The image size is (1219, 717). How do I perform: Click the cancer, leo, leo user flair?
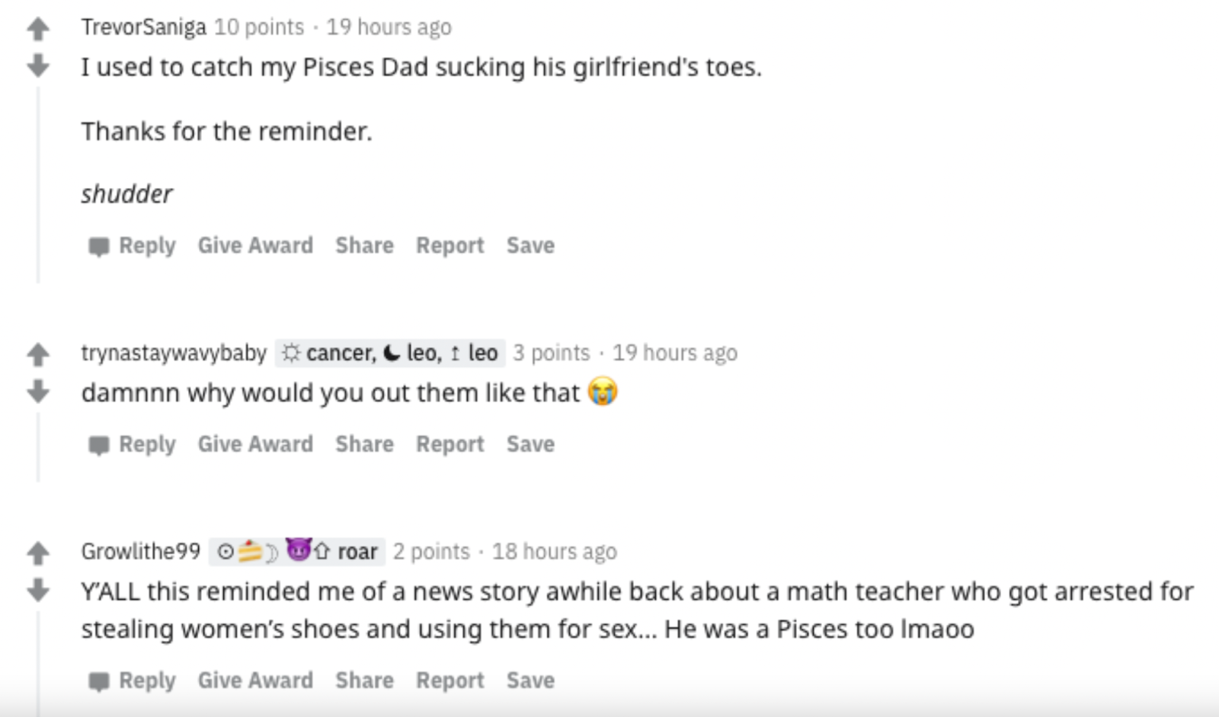click(389, 353)
